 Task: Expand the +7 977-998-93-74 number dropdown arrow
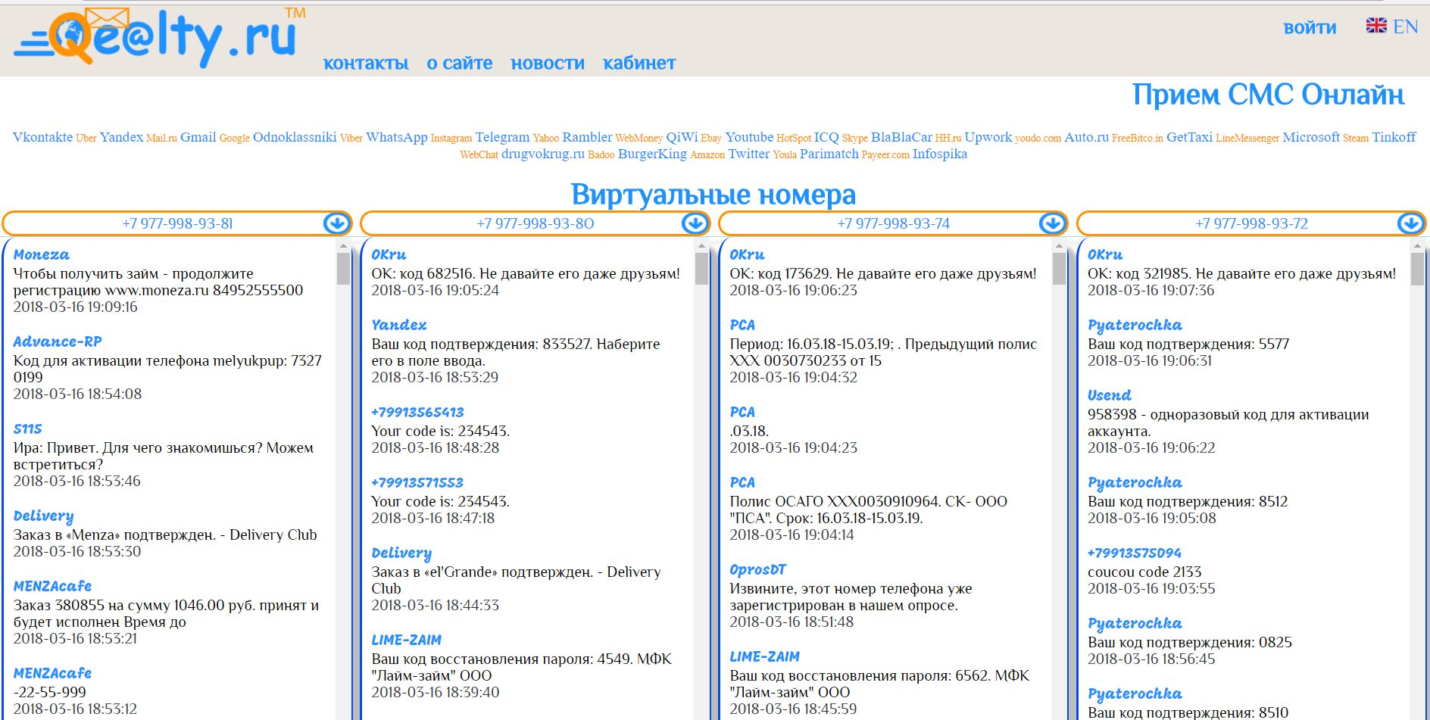point(1052,223)
